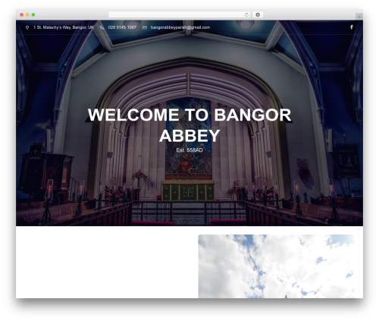Click the phone icon in top bar
Screen dimensions: 379x321
click(102, 27)
